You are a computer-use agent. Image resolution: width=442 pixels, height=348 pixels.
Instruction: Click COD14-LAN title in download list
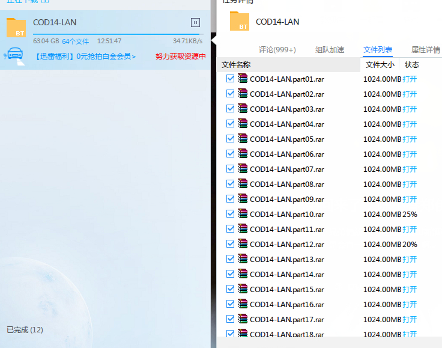pos(55,22)
